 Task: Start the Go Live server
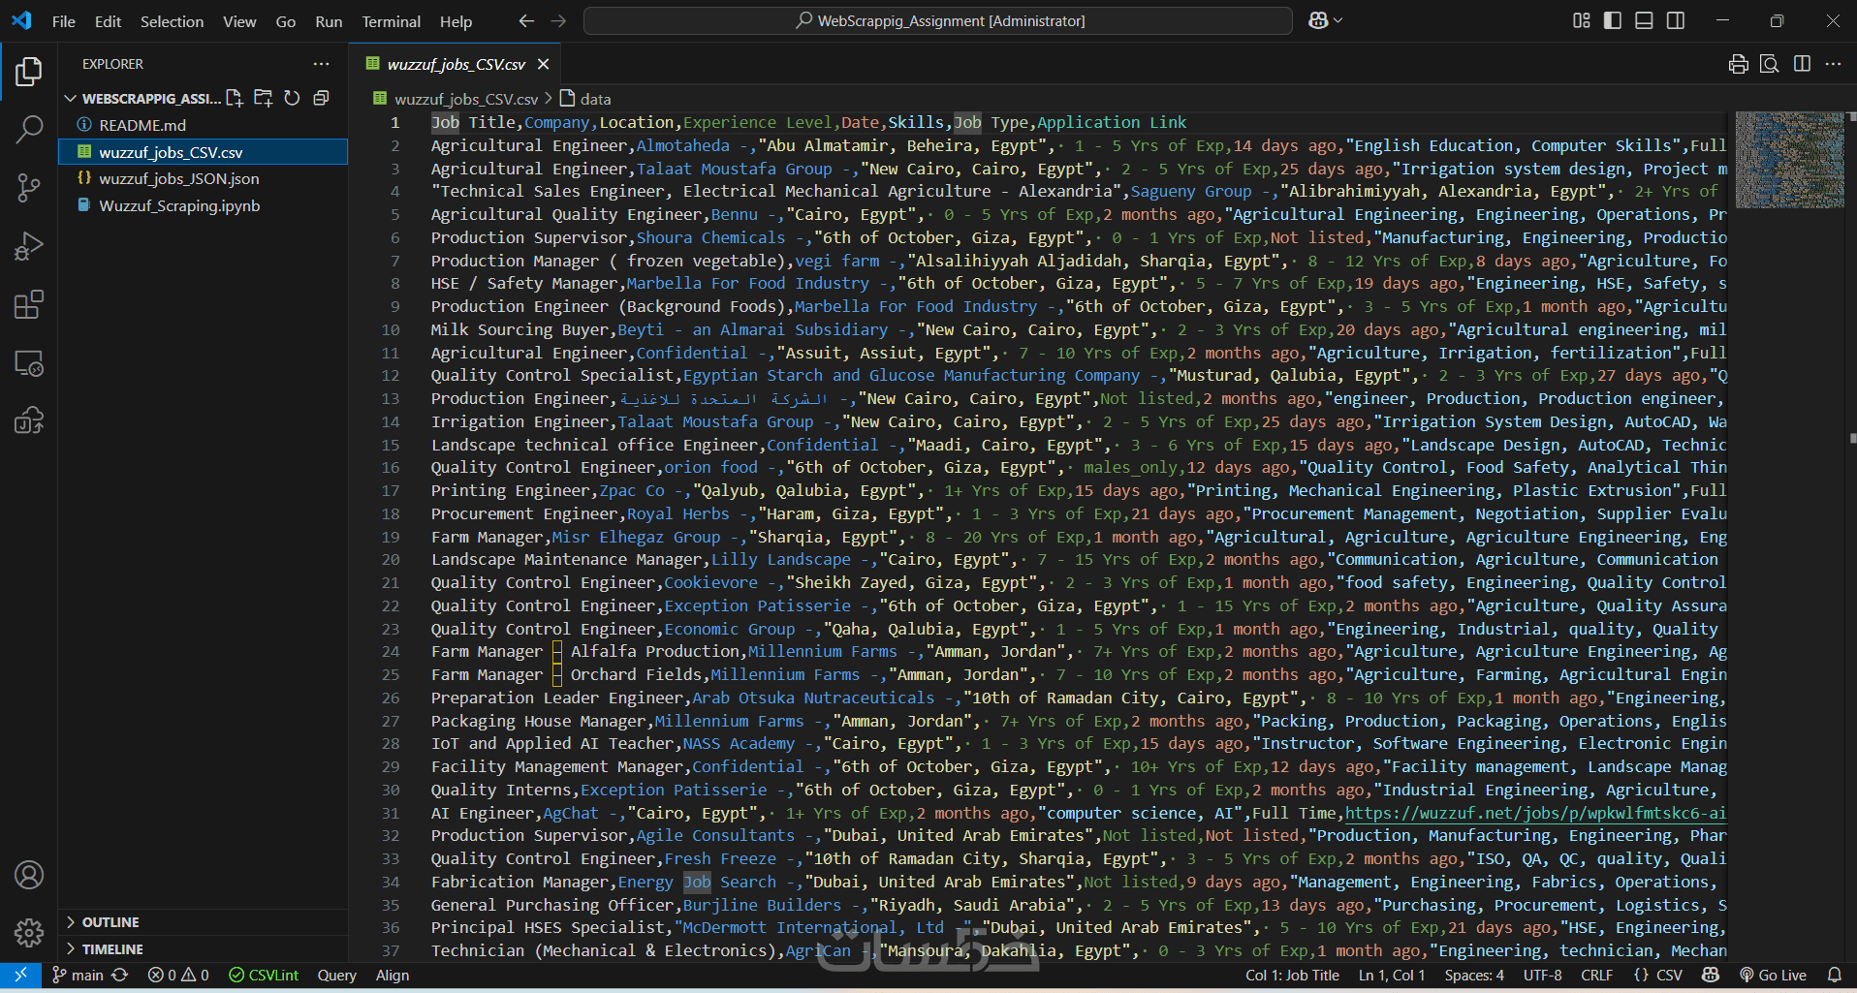pyautogui.click(x=1773, y=975)
